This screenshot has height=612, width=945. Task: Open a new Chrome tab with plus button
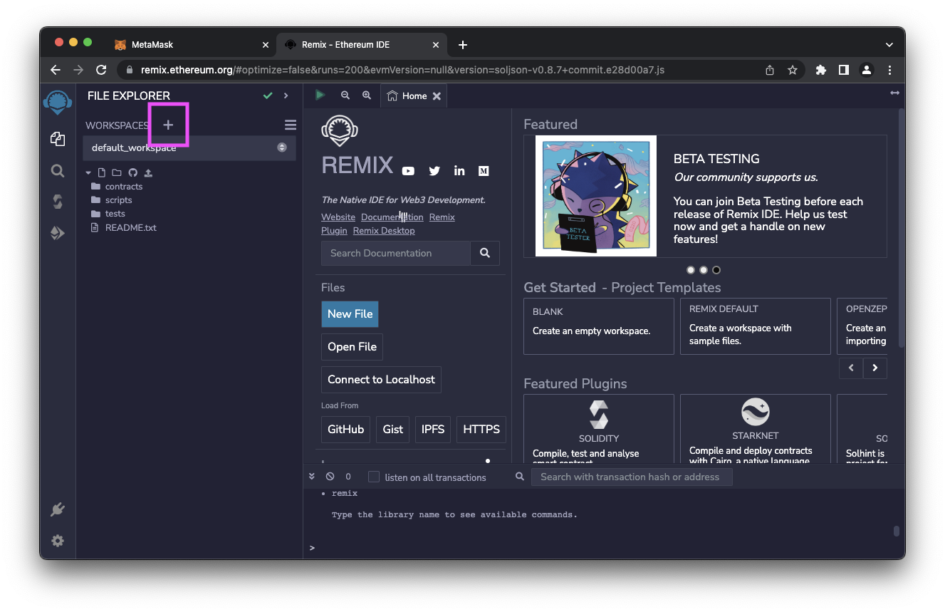(x=463, y=45)
